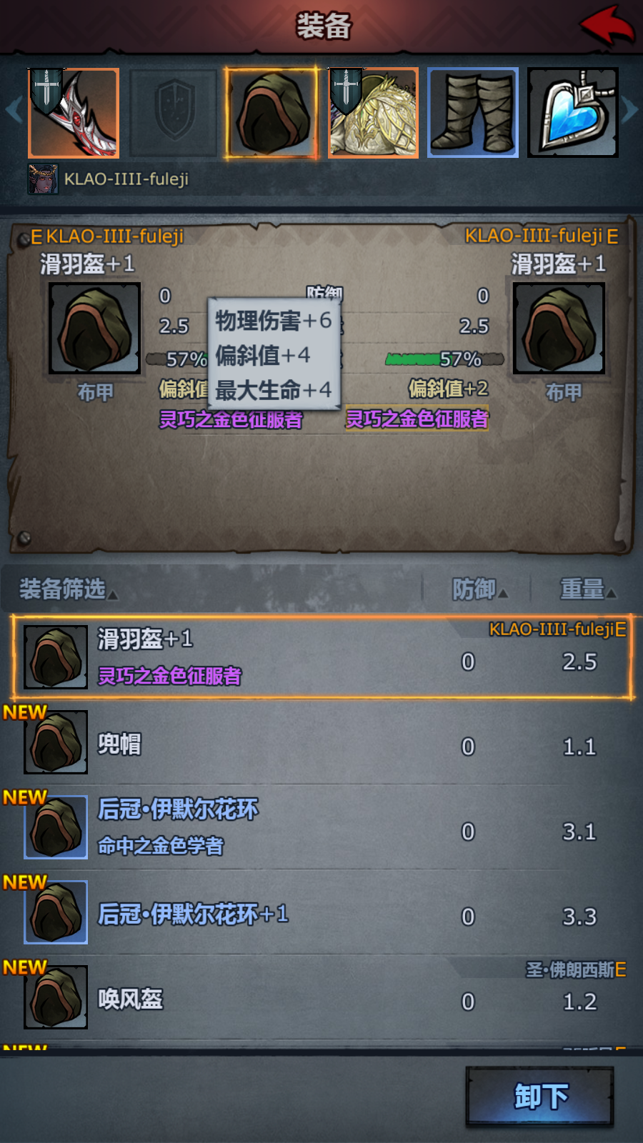Select the golden armor equipment slot
Viewport: 643px width, 1143px height.
[x=373, y=113]
